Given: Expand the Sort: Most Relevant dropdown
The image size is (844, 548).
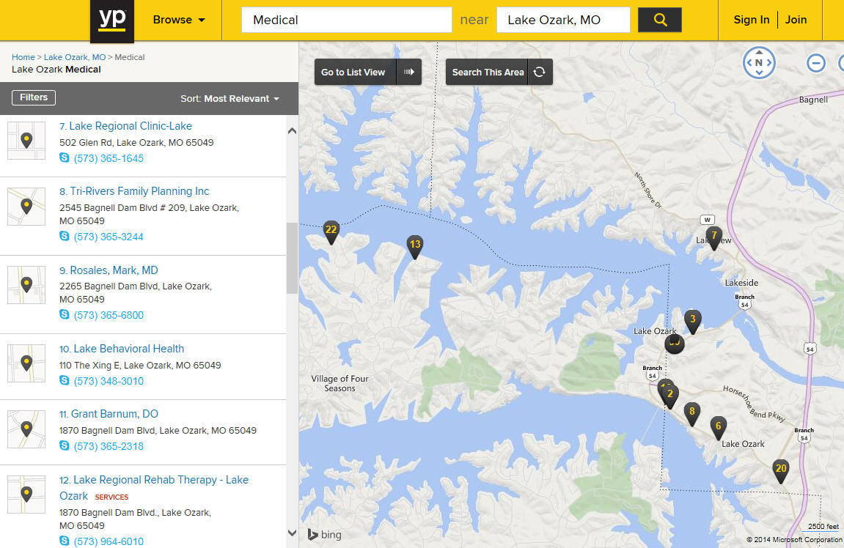Looking at the screenshot, I should coord(230,98).
